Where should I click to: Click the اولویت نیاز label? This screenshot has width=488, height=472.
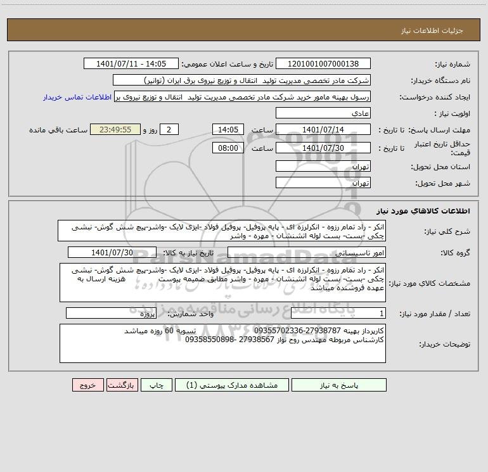coord(453,113)
